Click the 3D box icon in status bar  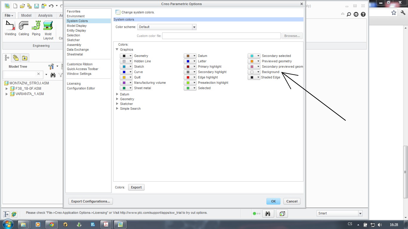(x=282, y=213)
